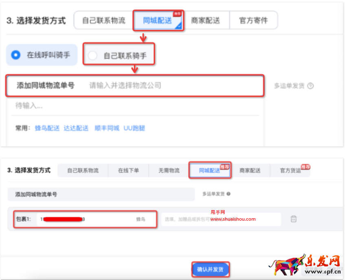Click the blue corner checkmark on 同城配送
The image size is (345, 280).
pos(180,27)
